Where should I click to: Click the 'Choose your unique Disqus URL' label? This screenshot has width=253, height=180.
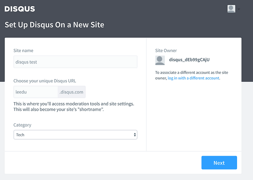pos(45,81)
